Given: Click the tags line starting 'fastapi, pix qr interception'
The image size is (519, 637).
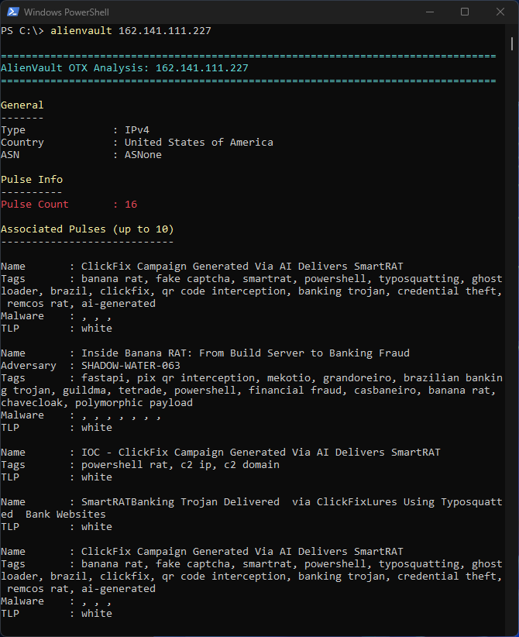Looking at the screenshot, I should click(x=291, y=378).
